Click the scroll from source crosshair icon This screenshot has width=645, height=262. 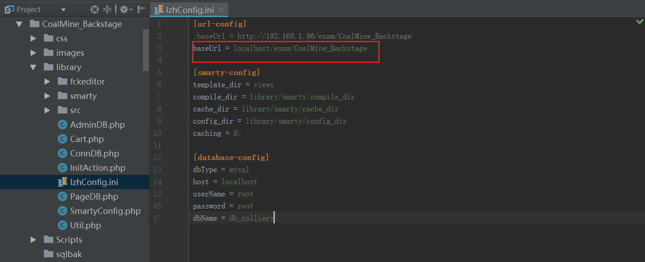click(94, 9)
